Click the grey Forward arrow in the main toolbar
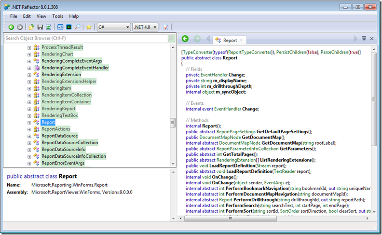382x235 pixels. [x=20, y=27]
